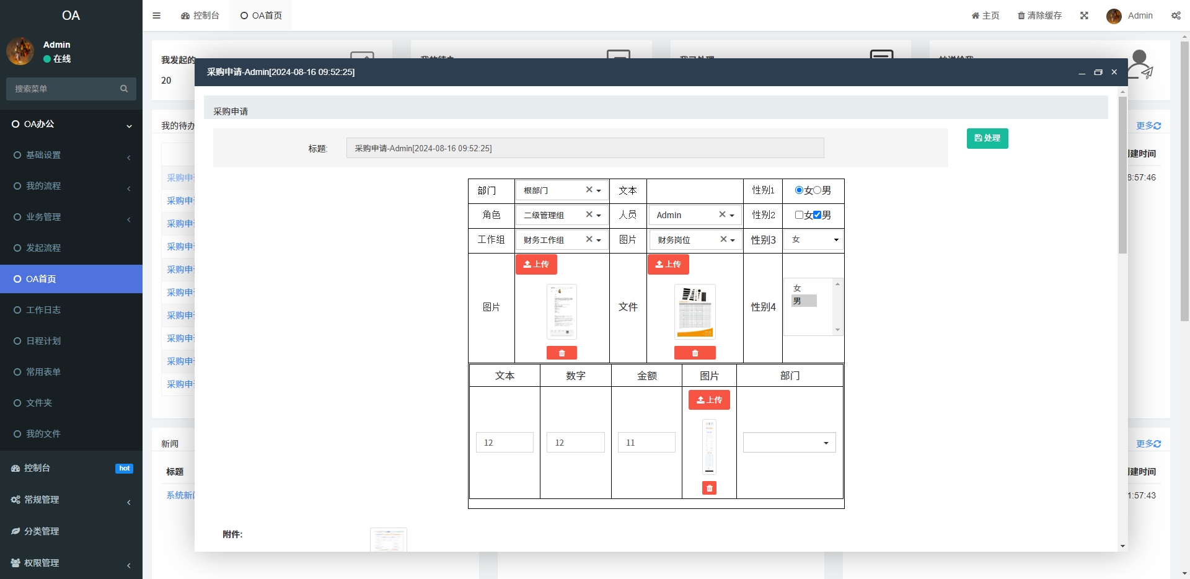Open settings gears icon at top right
This screenshot has width=1190, height=579.
[1176, 15]
